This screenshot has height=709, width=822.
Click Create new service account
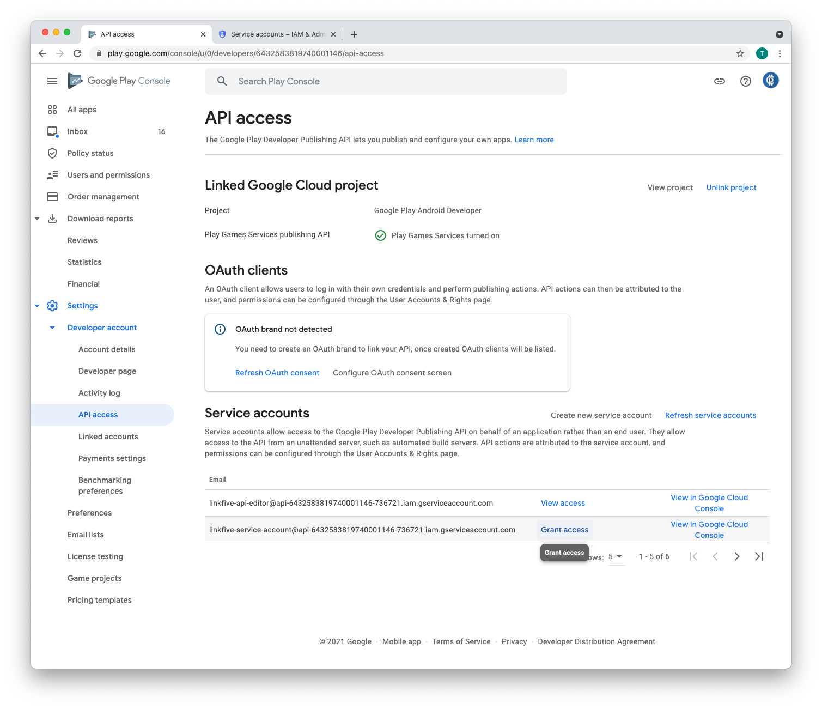point(601,415)
